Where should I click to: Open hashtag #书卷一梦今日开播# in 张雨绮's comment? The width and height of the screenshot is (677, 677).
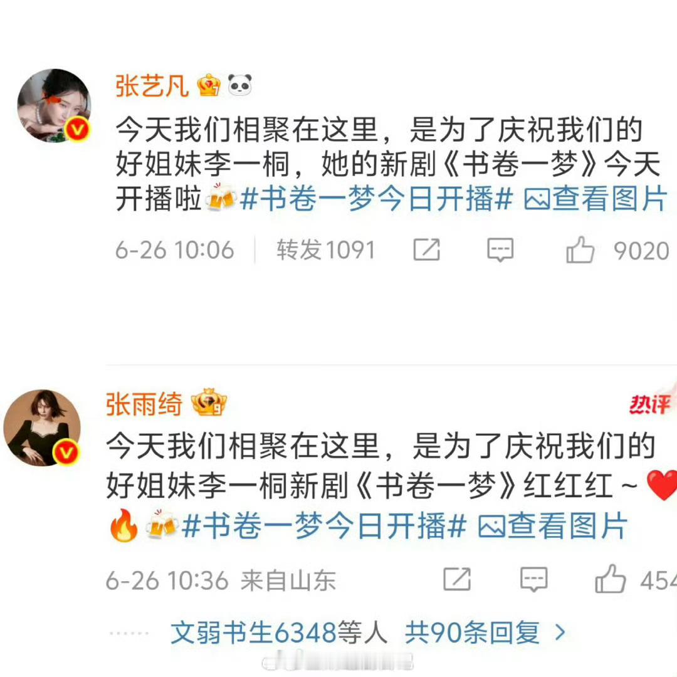(x=324, y=527)
